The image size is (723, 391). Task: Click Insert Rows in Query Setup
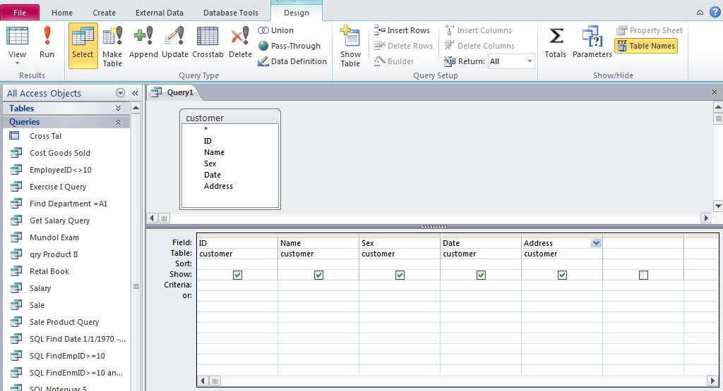(402, 30)
